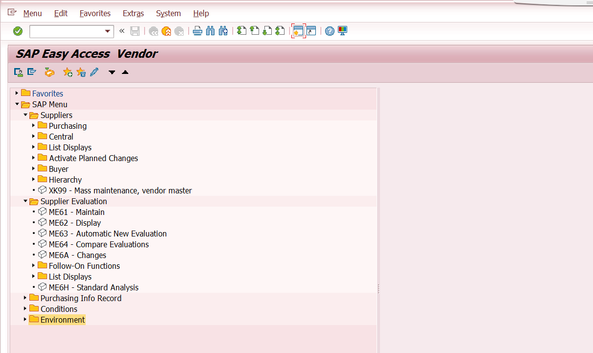Image resolution: width=593 pixels, height=353 pixels.
Task: Click the Find binoculars icon
Action: point(211,31)
